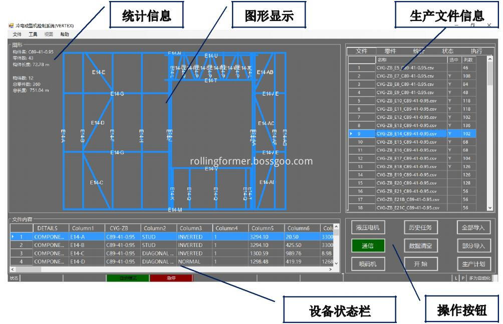Open the 工具 menu
Image resolution: width=503 pixels, height=324 pixels.
[x=33, y=34]
